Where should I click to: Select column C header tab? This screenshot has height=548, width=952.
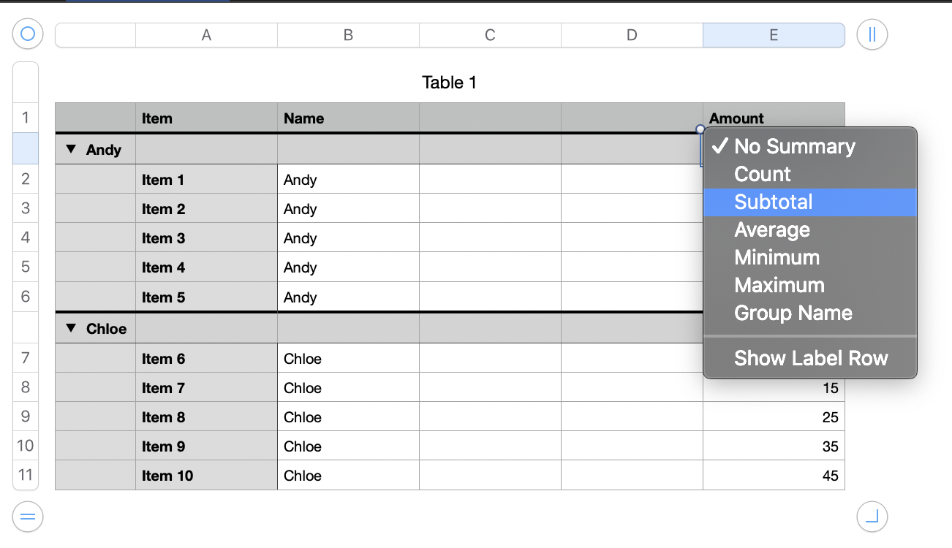coord(490,35)
